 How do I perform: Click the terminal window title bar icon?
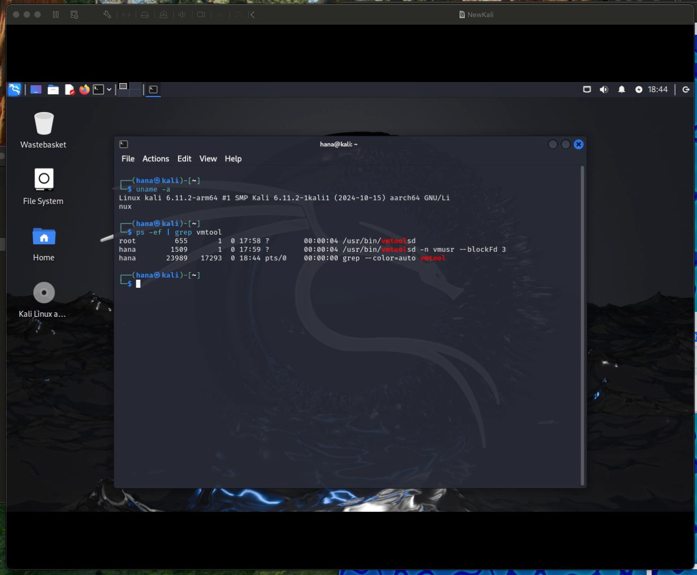tap(124, 144)
